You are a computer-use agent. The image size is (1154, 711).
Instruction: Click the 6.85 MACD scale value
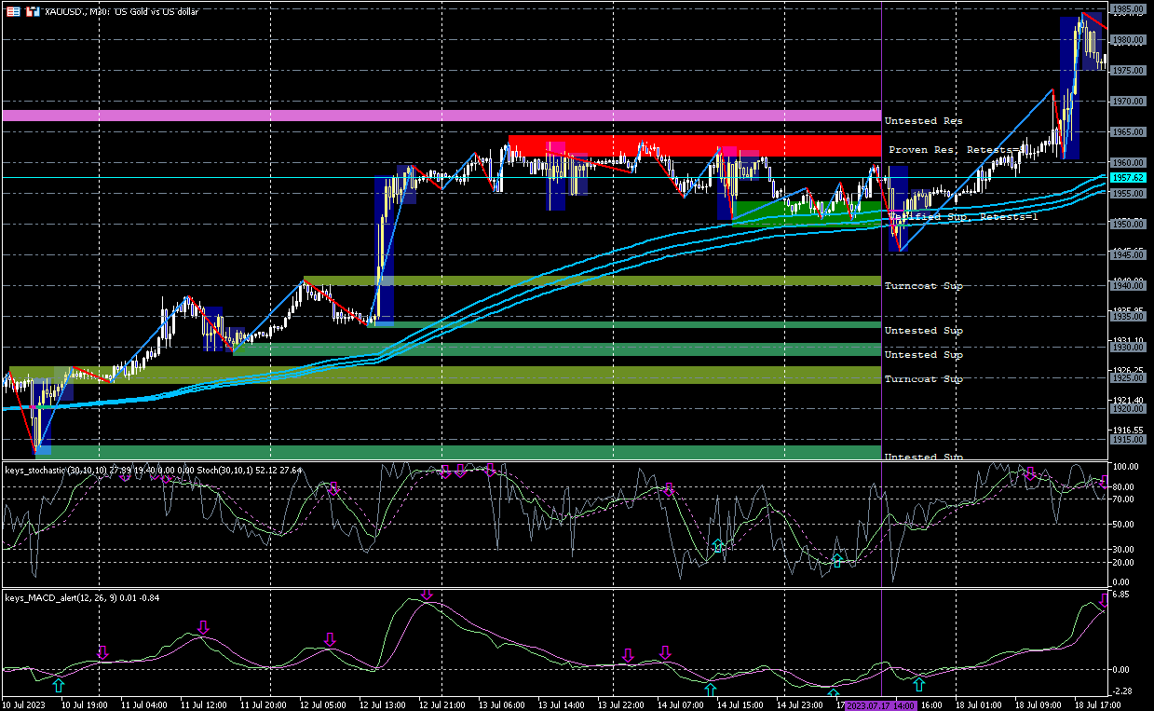tap(1120, 594)
